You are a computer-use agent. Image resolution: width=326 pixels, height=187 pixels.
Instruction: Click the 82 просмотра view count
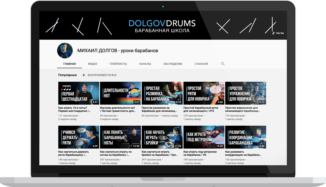pos(150,116)
